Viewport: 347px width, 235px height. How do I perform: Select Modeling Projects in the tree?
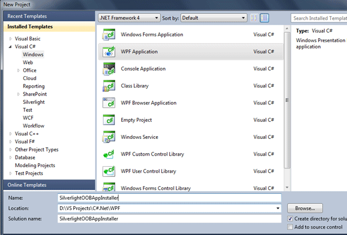pos(35,166)
